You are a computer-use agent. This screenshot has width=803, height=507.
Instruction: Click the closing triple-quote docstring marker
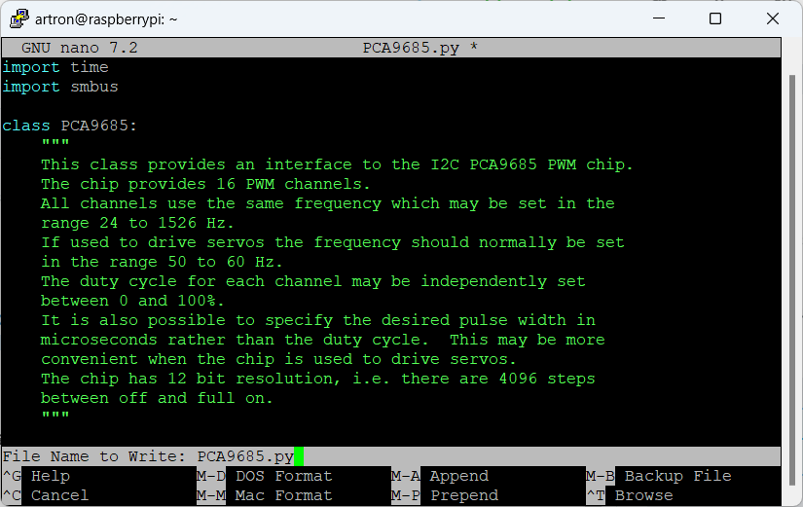tap(55, 415)
